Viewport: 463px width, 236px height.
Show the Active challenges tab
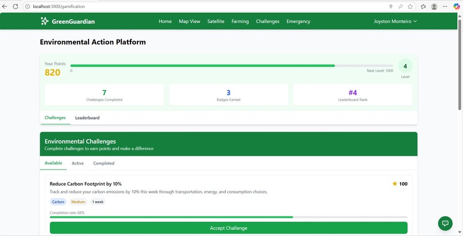tap(78, 163)
